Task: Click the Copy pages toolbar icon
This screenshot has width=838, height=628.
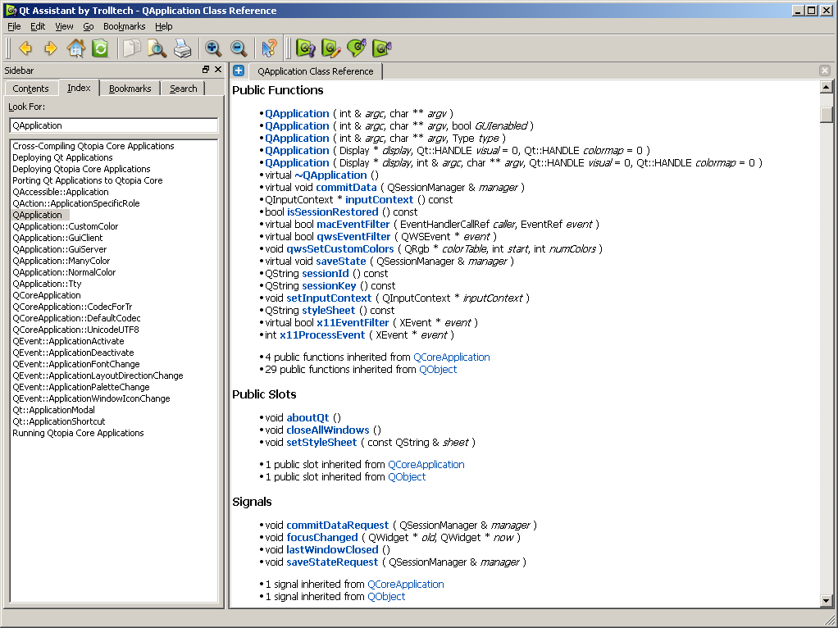Action: click(x=131, y=48)
